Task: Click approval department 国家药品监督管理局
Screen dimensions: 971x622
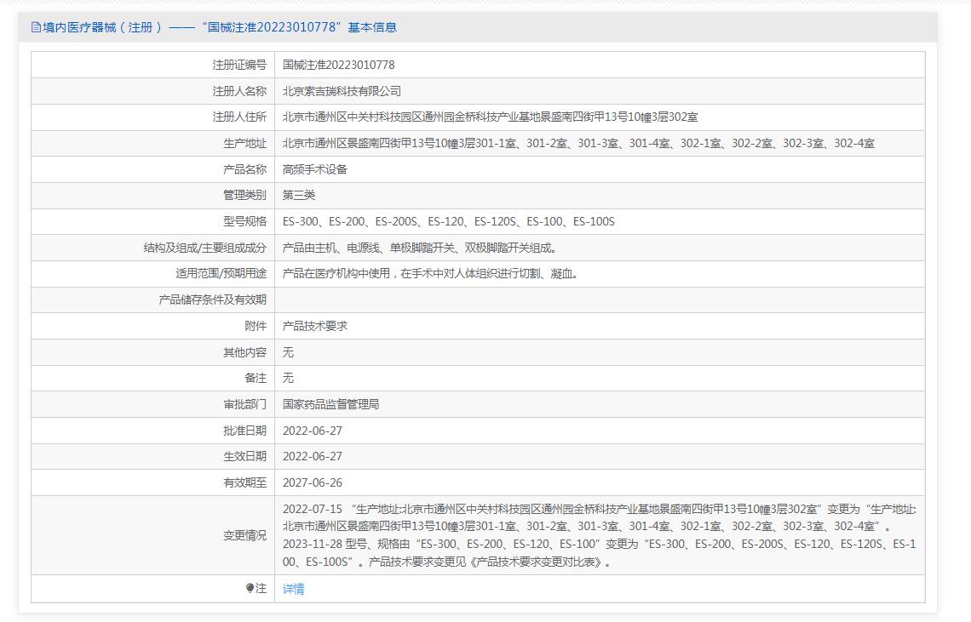Action: click(x=330, y=404)
